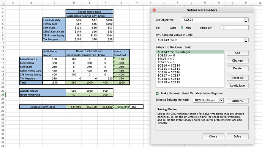Screen dimensions: 262x147
Task: Select constraint $D$14:$F$19 = integer
Action: (x=190, y=52)
